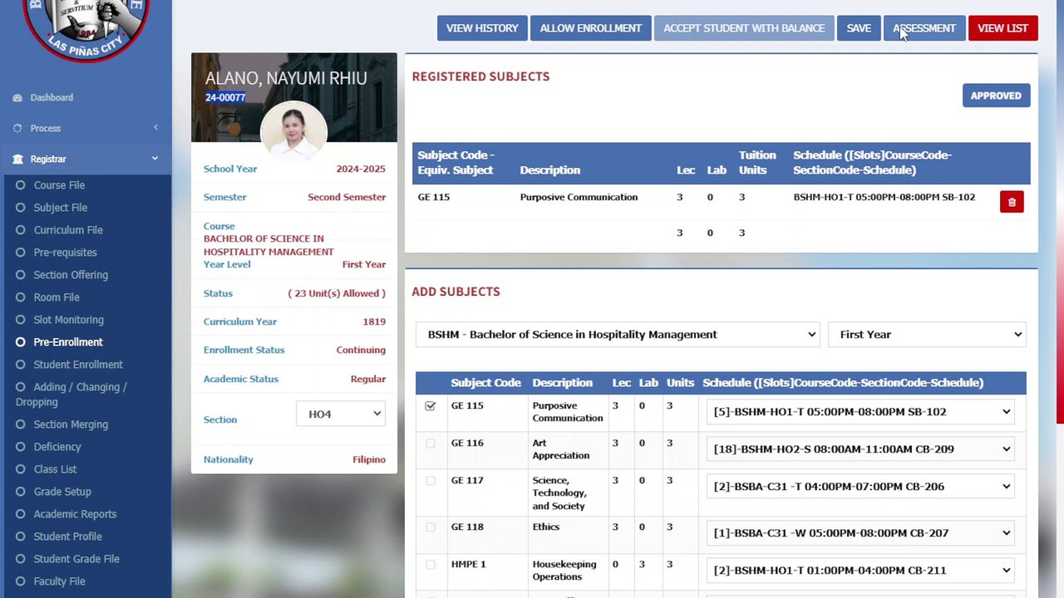
Task: Open Course File in sidebar
Action: [x=59, y=185]
